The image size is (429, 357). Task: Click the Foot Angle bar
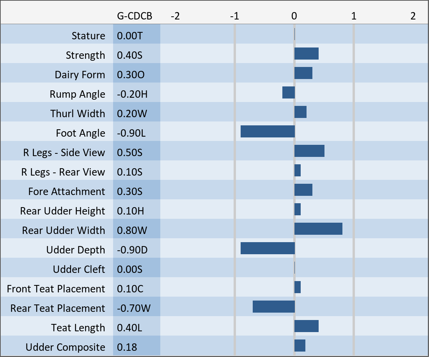[x=268, y=132]
